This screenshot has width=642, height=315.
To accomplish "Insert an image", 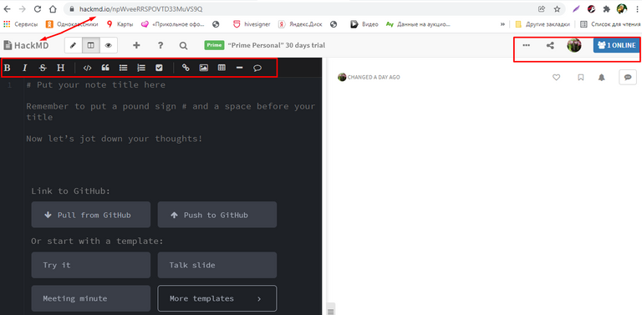I will click(x=203, y=68).
